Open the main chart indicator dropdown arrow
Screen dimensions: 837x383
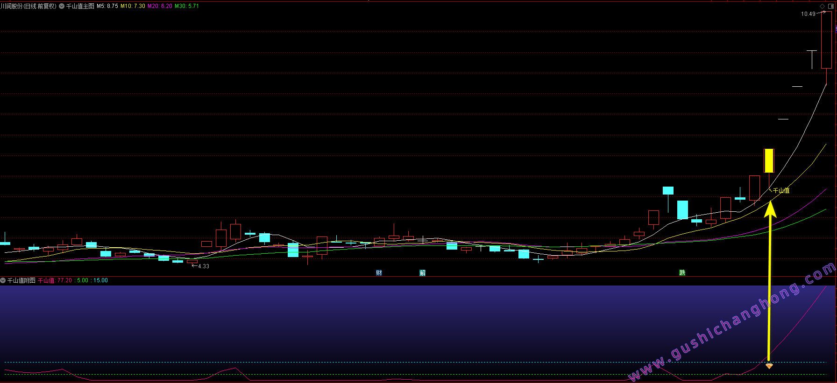click(62, 6)
